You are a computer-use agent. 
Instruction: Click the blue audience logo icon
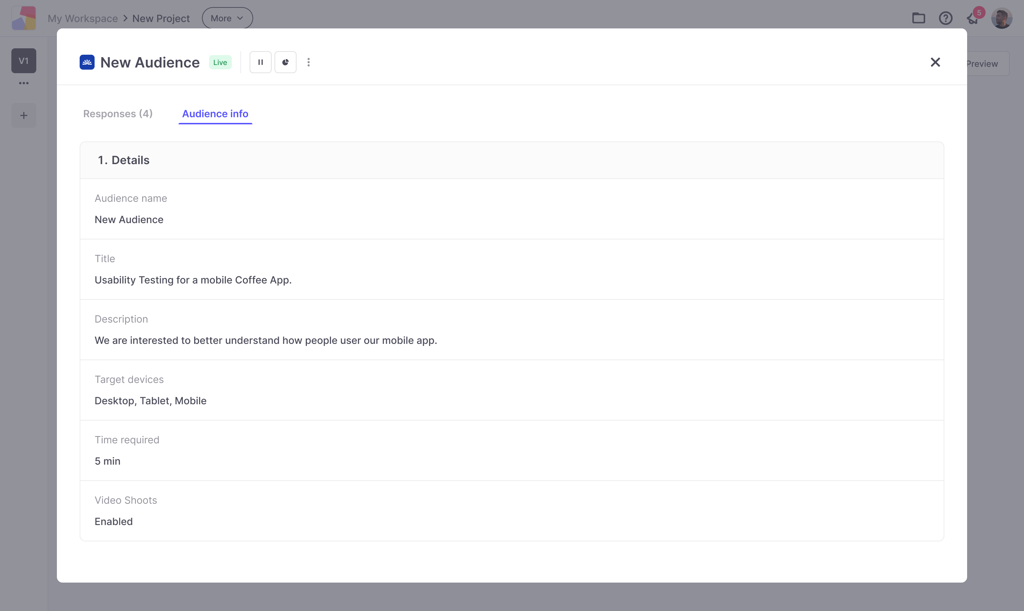(x=87, y=62)
